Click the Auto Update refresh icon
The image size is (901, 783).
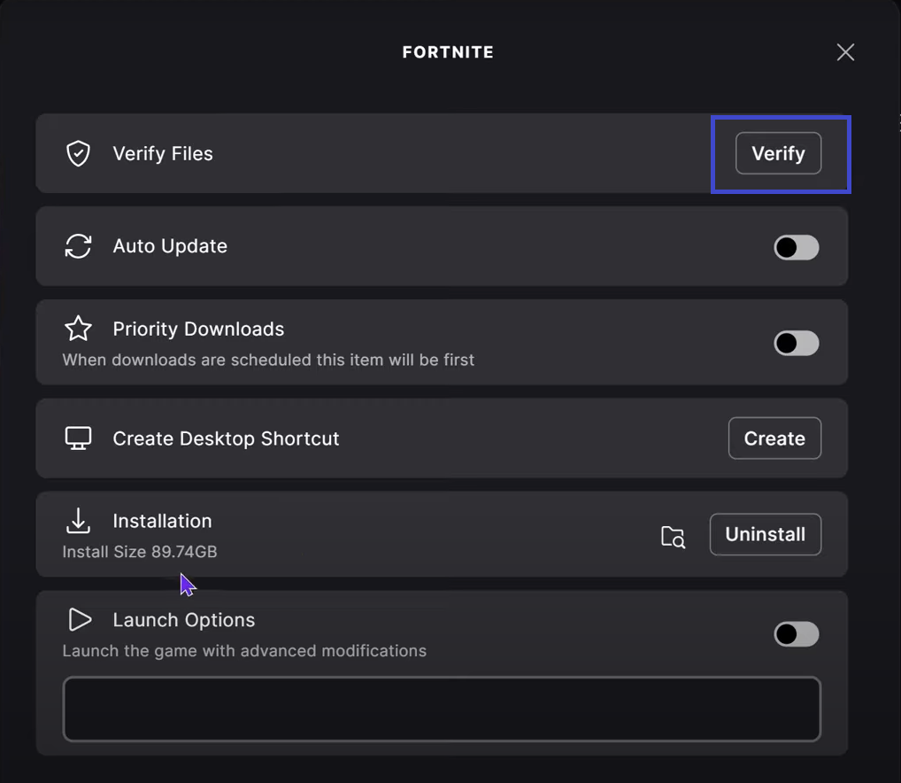pyautogui.click(x=78, y=246)
